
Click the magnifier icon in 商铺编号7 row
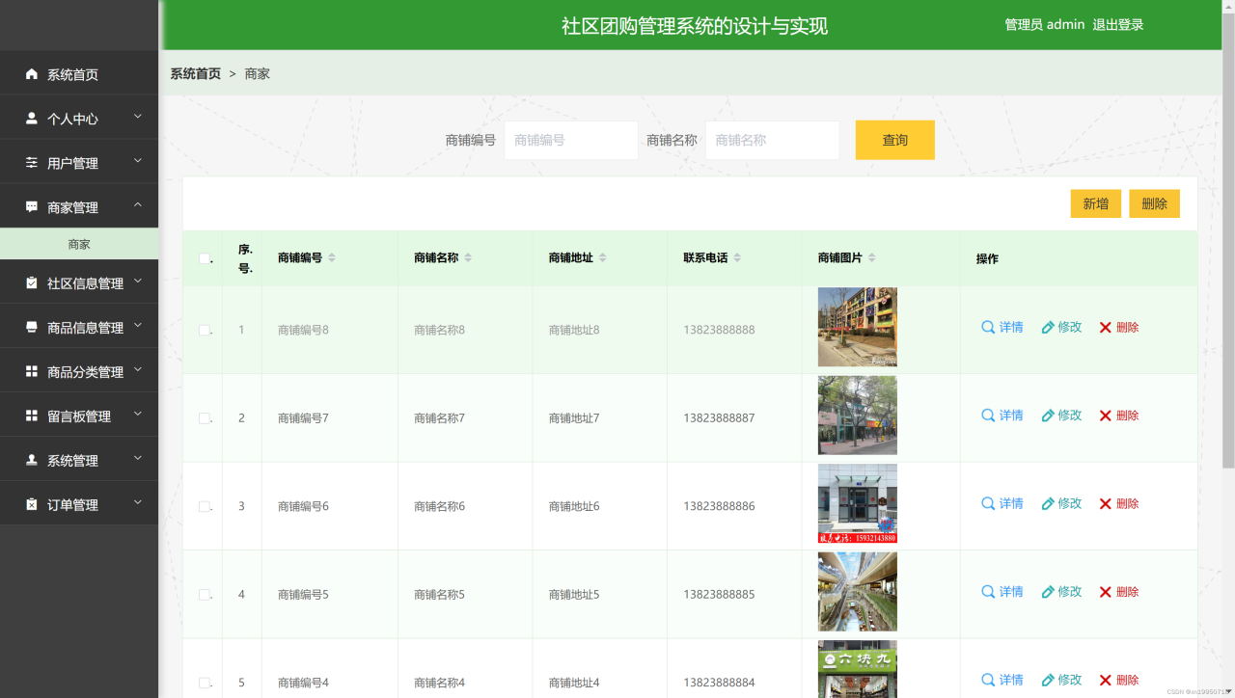[988, 416]
